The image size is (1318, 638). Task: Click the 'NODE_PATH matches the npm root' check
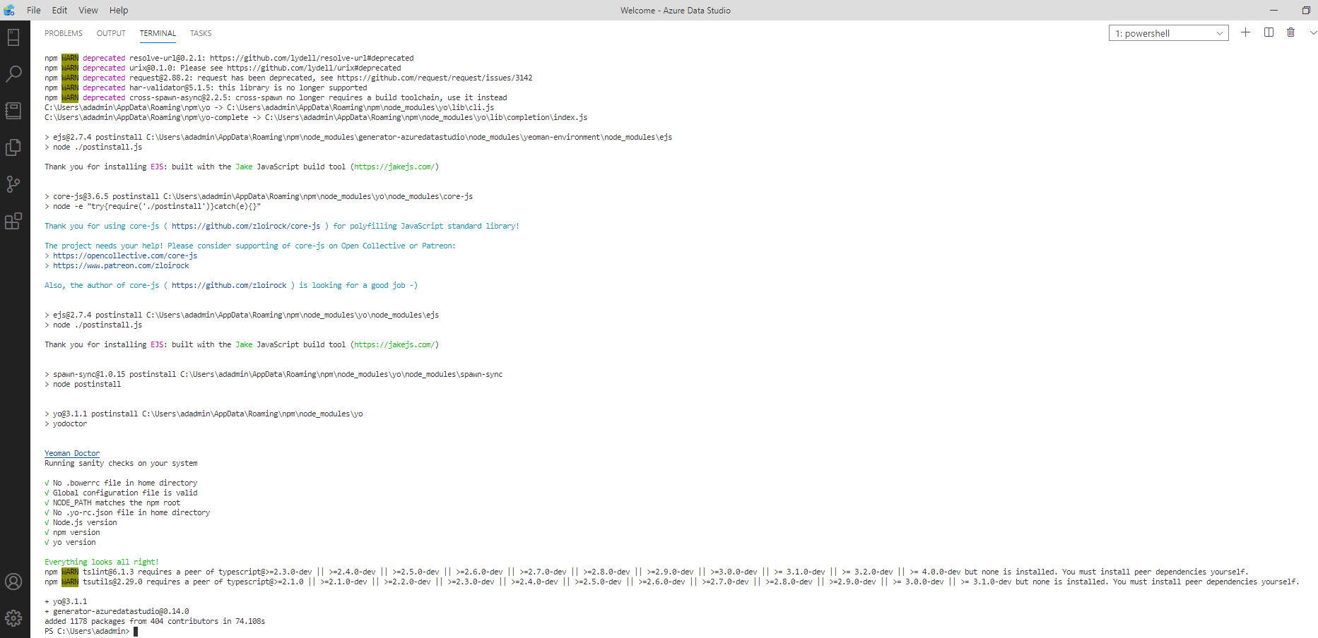point(112,502)
